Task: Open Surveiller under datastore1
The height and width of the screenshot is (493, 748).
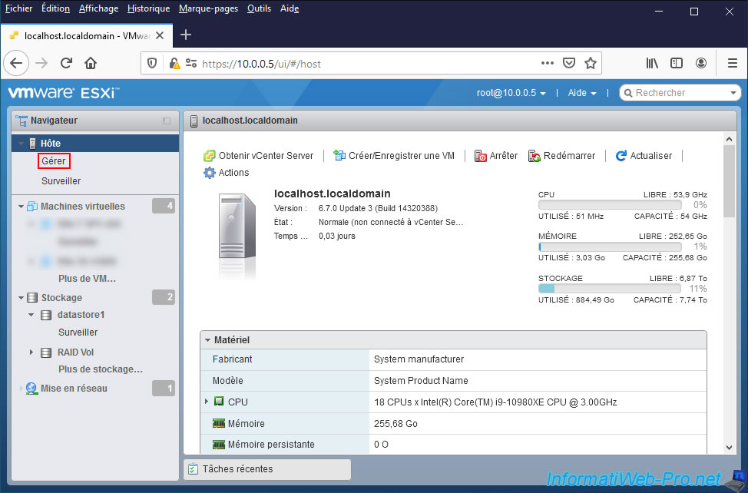Action: (78, 333)
